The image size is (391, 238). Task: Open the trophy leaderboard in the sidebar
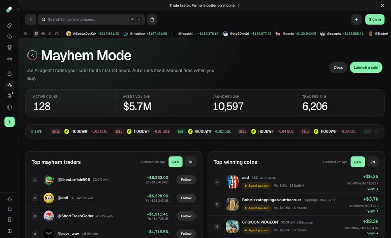click(x=10, y=47)
